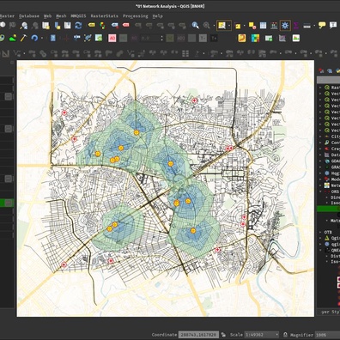340x340 pixels.
Task: Toggle extents display beside the coordinate field
Action: (223, 335)
